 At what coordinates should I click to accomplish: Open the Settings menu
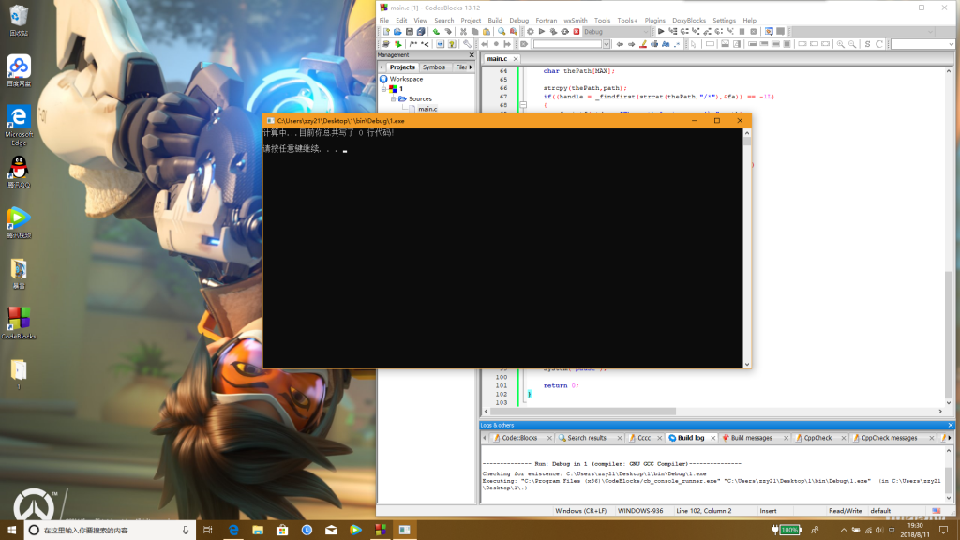[x=725, y=21]
